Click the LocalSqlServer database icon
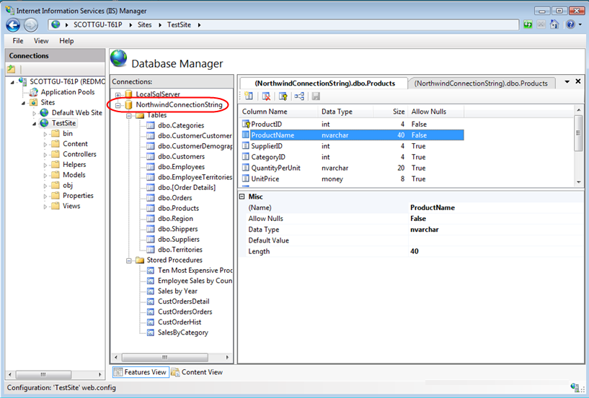The image size is (589, 398). pyautogui.click(x=128, y=94)
